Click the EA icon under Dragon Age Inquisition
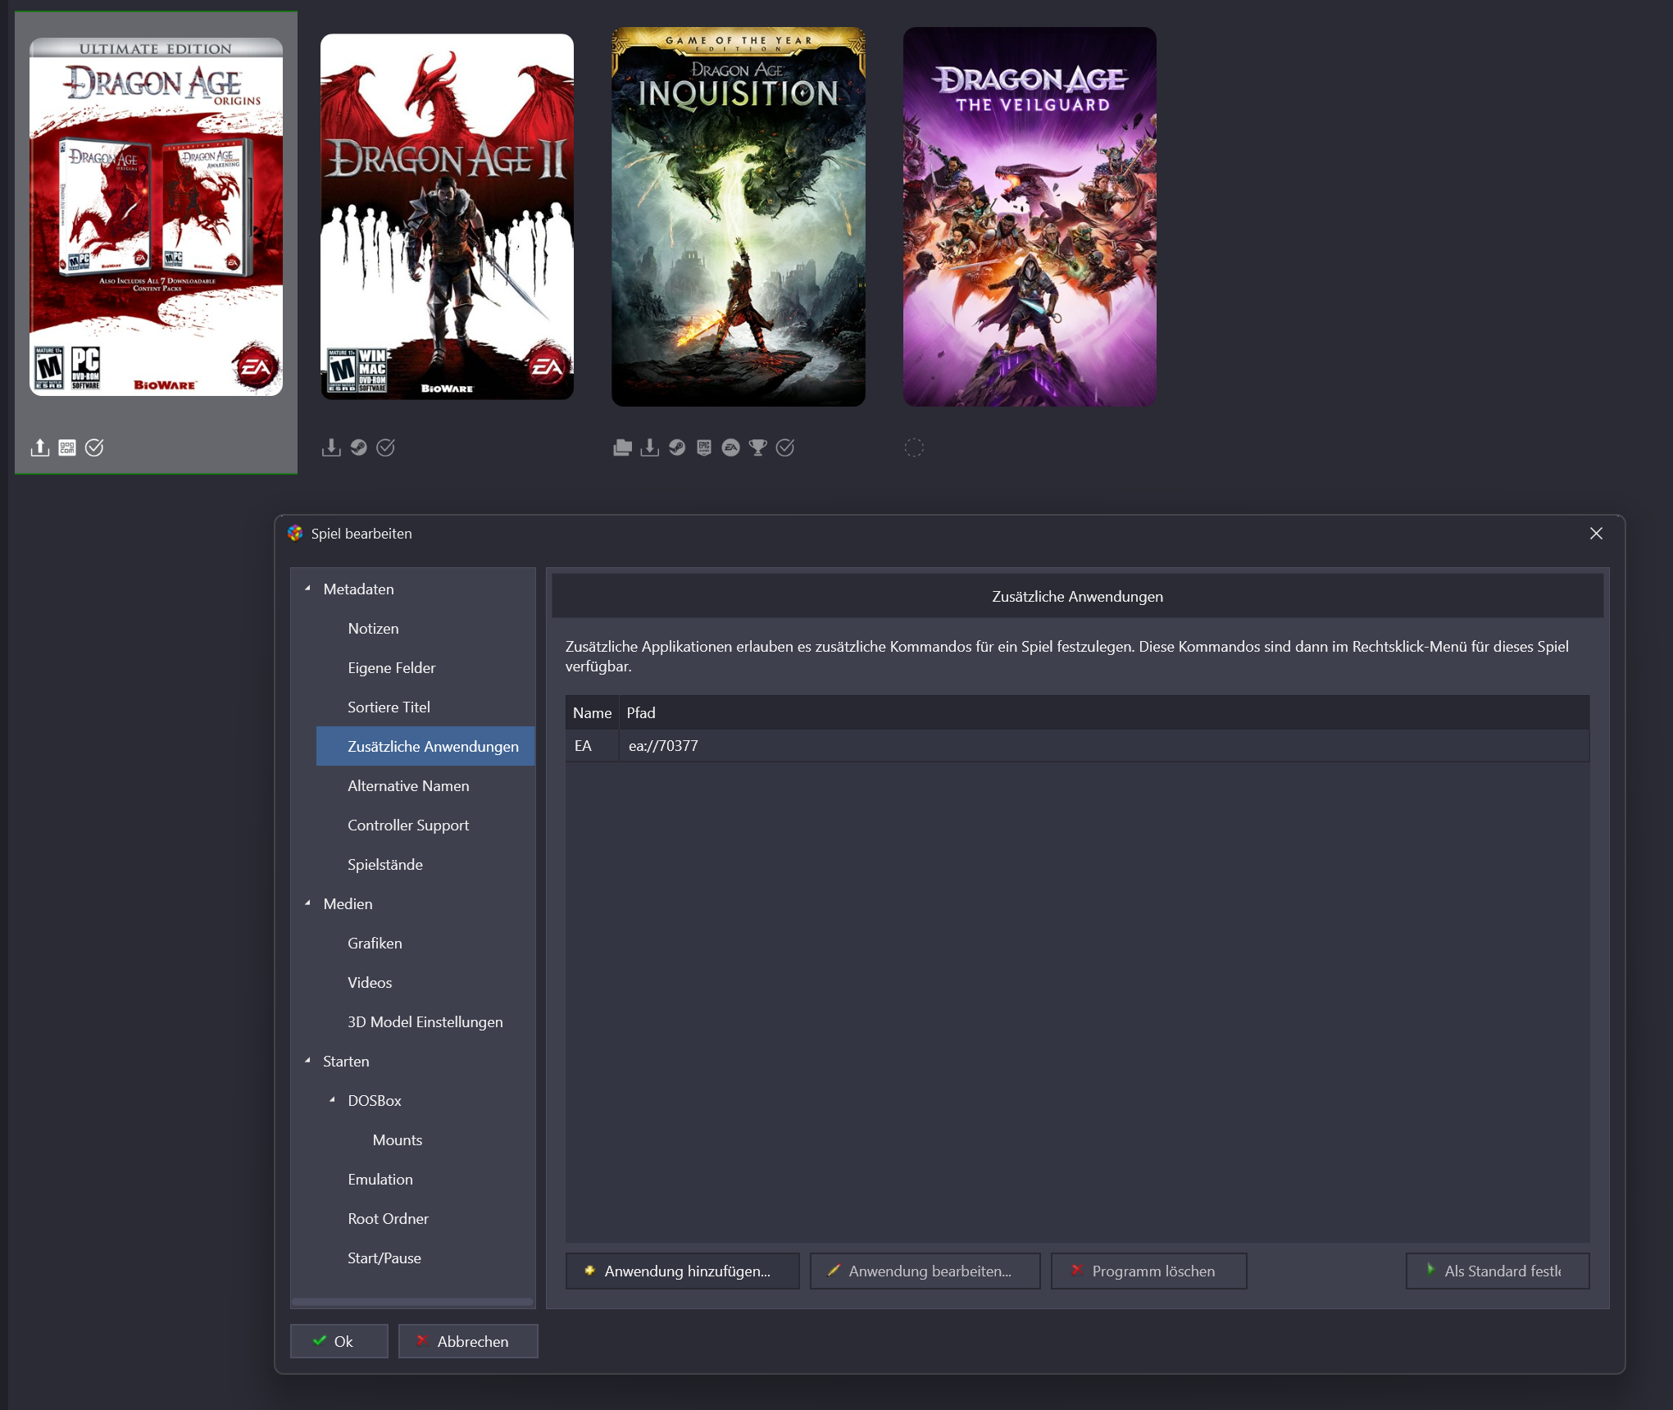The height and width of the screenshot is (1410, 1673). coord(731,448)
